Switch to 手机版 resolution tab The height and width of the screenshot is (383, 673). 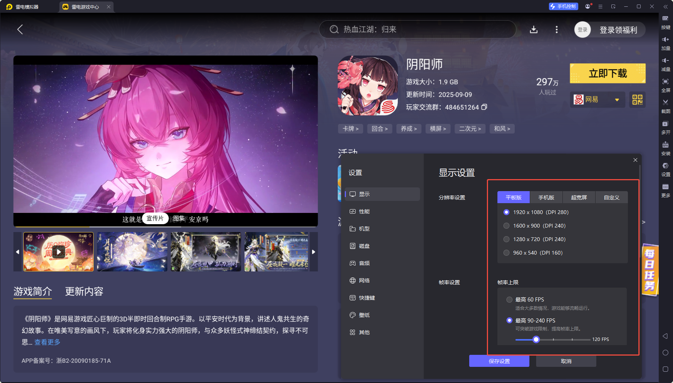(546, 198)
